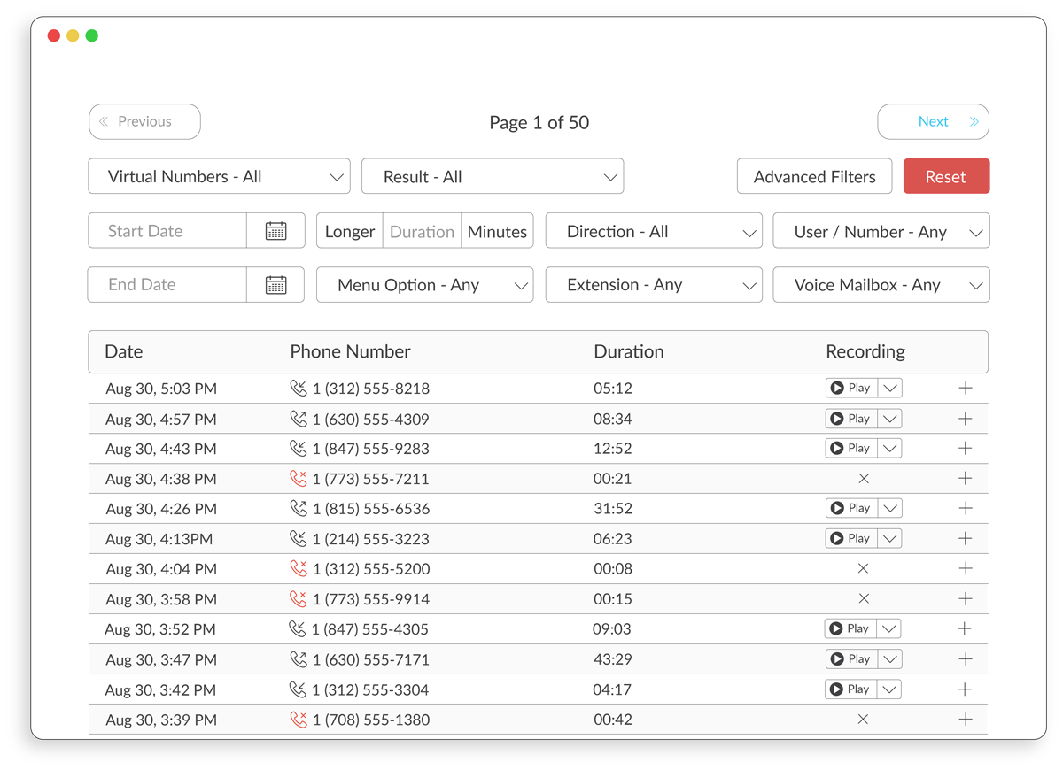
Task: Toggle the Longer duration filter option
Action: pos(349,231)
